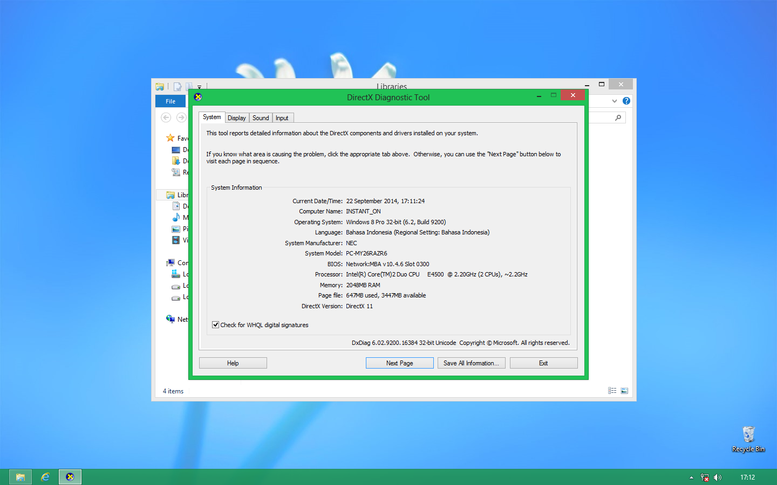Screen dimensions: 777x485
Task: Switch to the Display tab
Action: tap(237, 118)
